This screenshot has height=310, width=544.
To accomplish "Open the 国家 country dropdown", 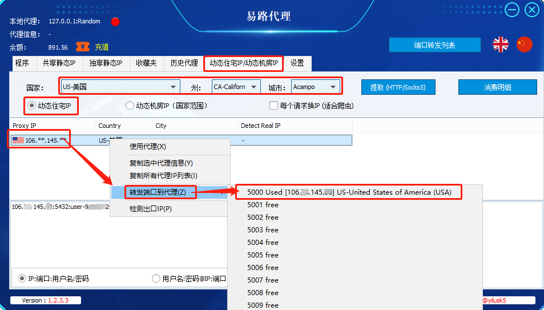I will [x=120, y=87].
